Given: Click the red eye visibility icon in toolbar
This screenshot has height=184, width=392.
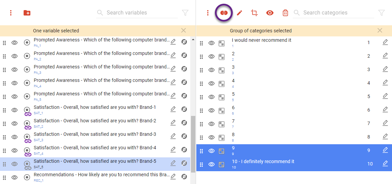Looking at the screenshot, I should click(x=270, y=13).
